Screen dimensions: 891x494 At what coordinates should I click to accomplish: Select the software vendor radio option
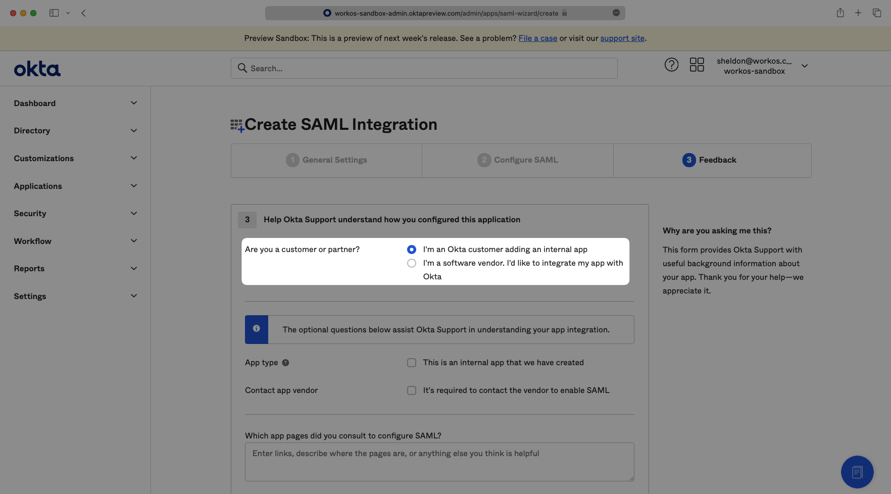click(x=412, y=263)
